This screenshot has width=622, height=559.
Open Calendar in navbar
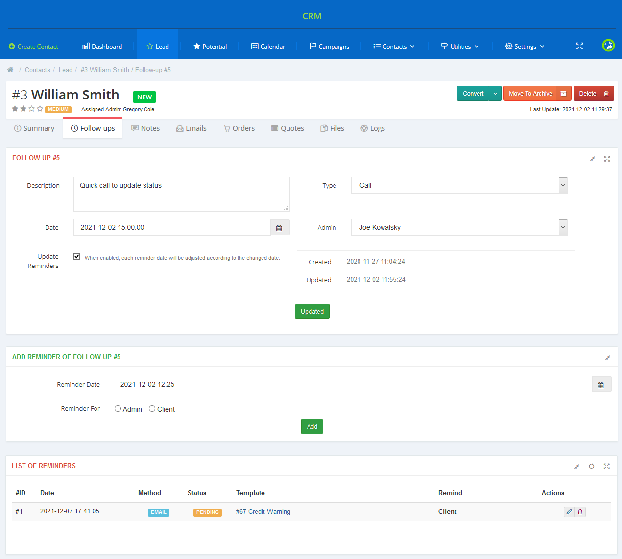coord(268,47)
